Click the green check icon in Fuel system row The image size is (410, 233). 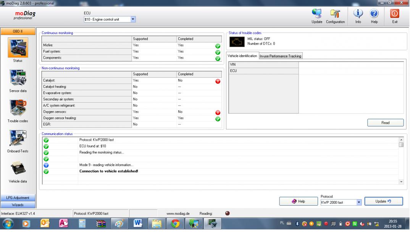coord(218,52)
